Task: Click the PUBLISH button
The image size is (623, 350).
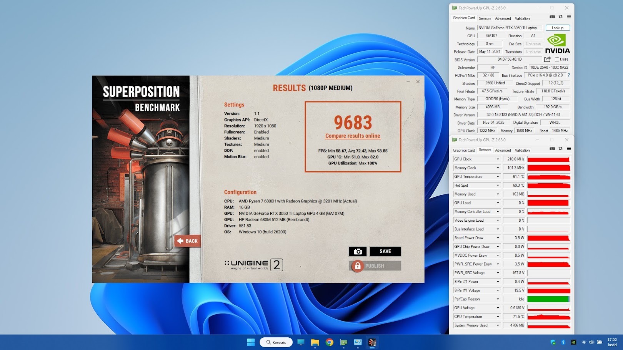Action: click(375, 266)
